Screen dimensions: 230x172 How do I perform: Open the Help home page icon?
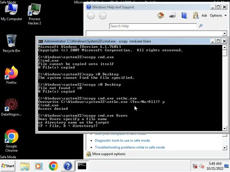click(x=161, y=15)
